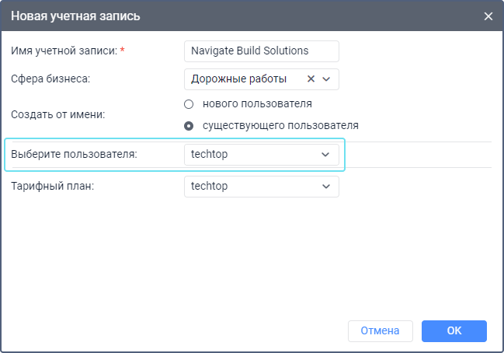Close the Новая учетная запись dialog

488,16
